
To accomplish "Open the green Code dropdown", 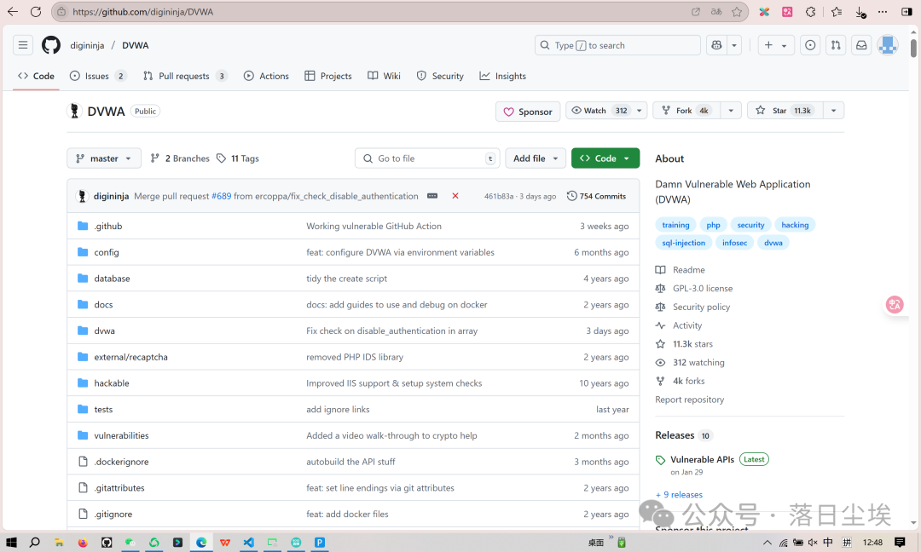I will (x=605, y=158).
